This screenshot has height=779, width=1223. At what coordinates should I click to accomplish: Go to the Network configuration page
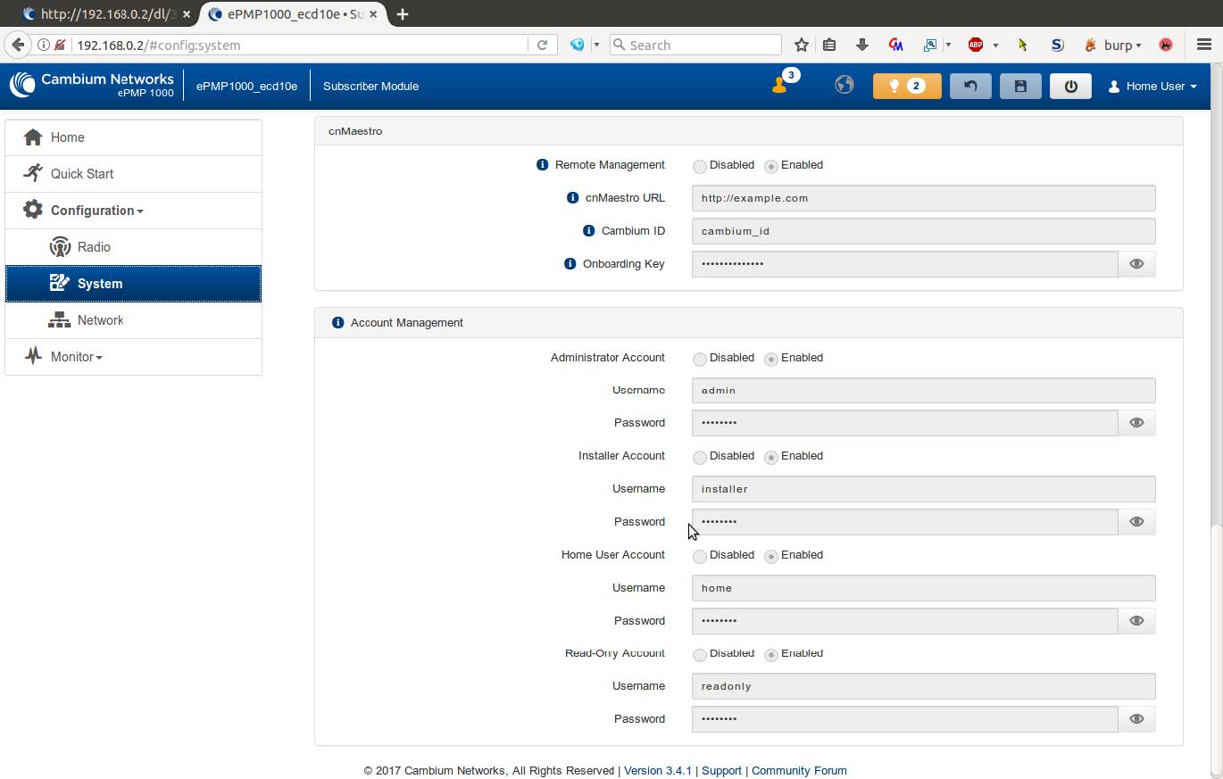point(100,320)
